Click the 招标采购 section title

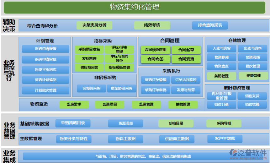tap(103, 41)
